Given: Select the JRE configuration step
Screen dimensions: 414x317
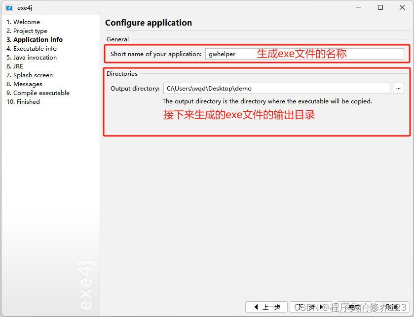Looking at the screenshot, I should 15,66.
